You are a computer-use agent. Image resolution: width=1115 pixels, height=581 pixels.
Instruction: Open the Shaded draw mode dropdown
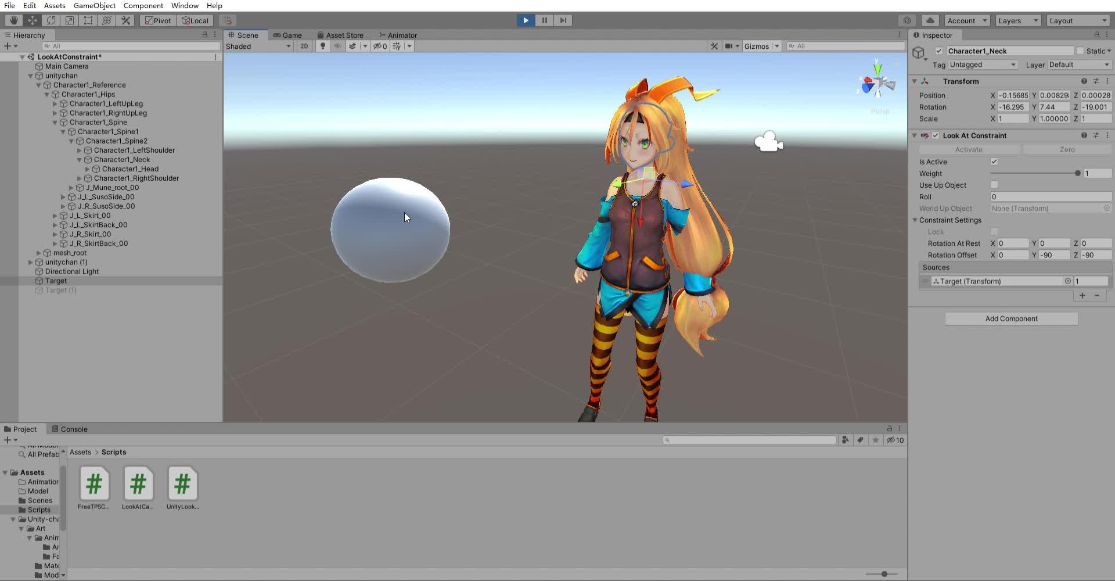pyautogui.click(x=258, y=46)
